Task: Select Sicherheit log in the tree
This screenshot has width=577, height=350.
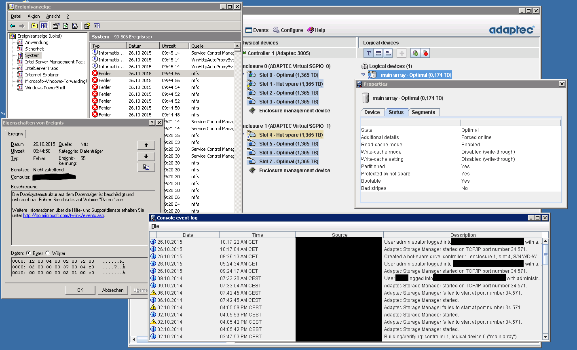Action: tap(34, 49)
